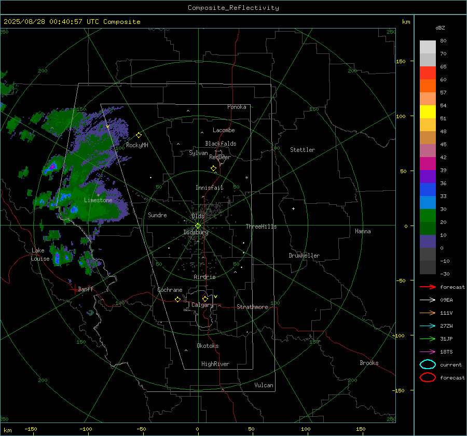The image size is (467, 436).
Task: Click the 36 dBZ blue color swatch
Action: (428, 190)
